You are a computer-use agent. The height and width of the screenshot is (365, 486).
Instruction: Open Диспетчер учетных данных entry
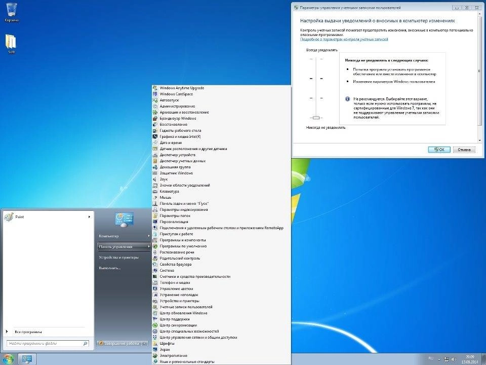tap(183, 161)
